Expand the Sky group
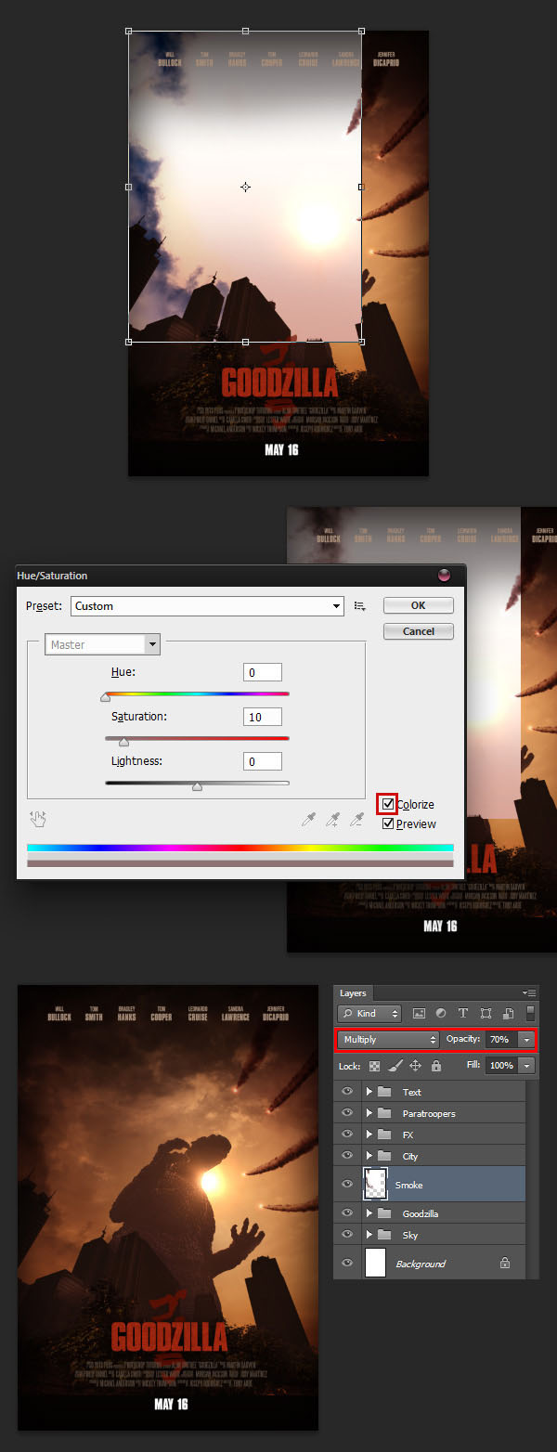Image resolution: width=557 pixels, height=1452 pixels. pos(369,1234)
